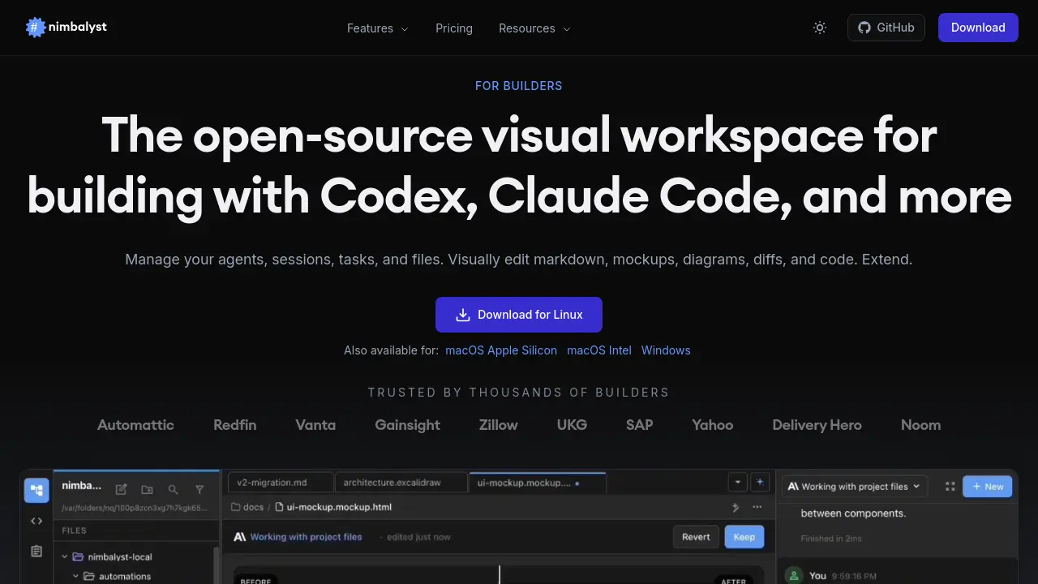Select the clipboard icon in app sidebar
The width and height of the screenshot is (1038, 584).
[36, 552]
